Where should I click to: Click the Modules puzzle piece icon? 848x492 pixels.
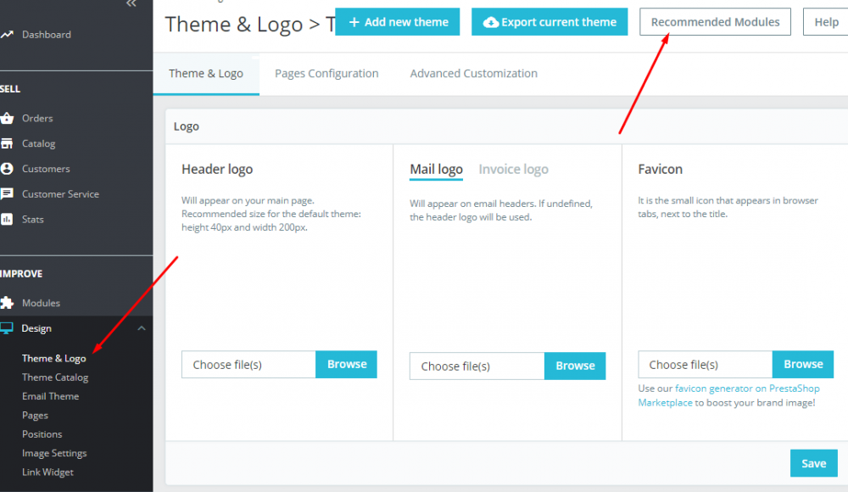[x=7, y=303]
